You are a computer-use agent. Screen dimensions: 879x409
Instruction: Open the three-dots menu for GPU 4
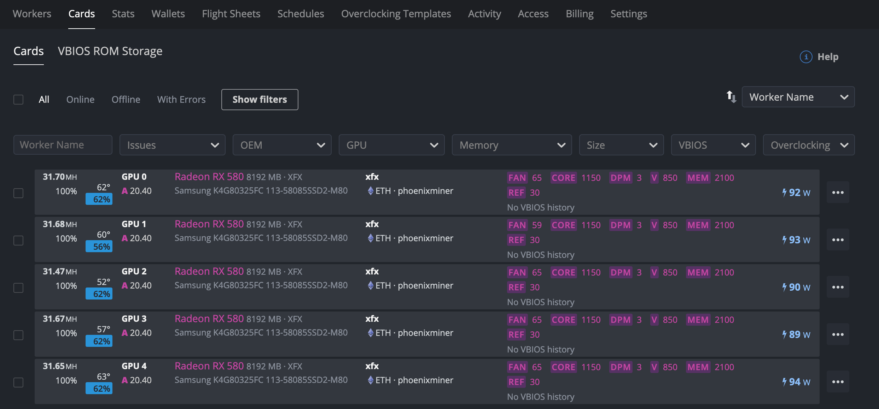(838, 382)
